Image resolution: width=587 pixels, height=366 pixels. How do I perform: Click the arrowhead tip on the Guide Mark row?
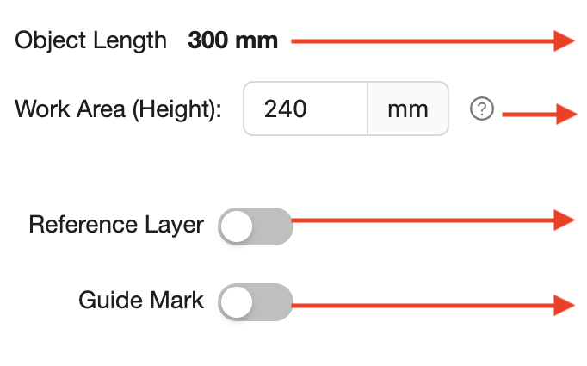[x=565, y=306]
